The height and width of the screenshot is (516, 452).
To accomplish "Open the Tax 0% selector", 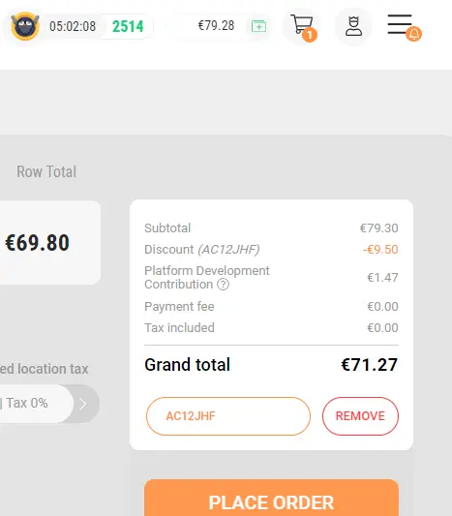I will 35,404.
